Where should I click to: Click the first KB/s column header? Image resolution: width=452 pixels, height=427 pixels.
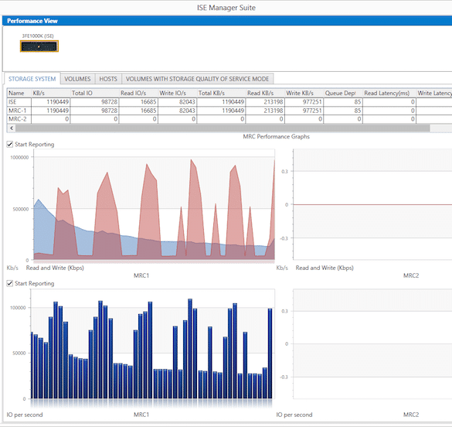[x=51, y=93]
